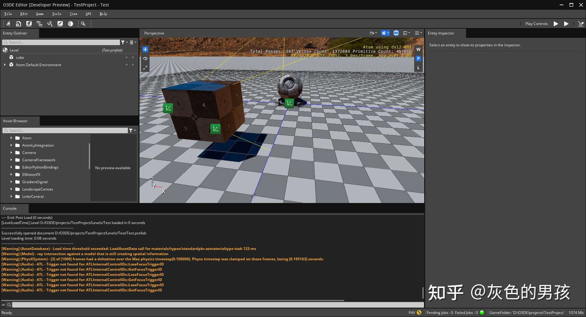Open the Script Canvas node icon
This screenshot has height=317, width=586.
[x=39, y=24]
